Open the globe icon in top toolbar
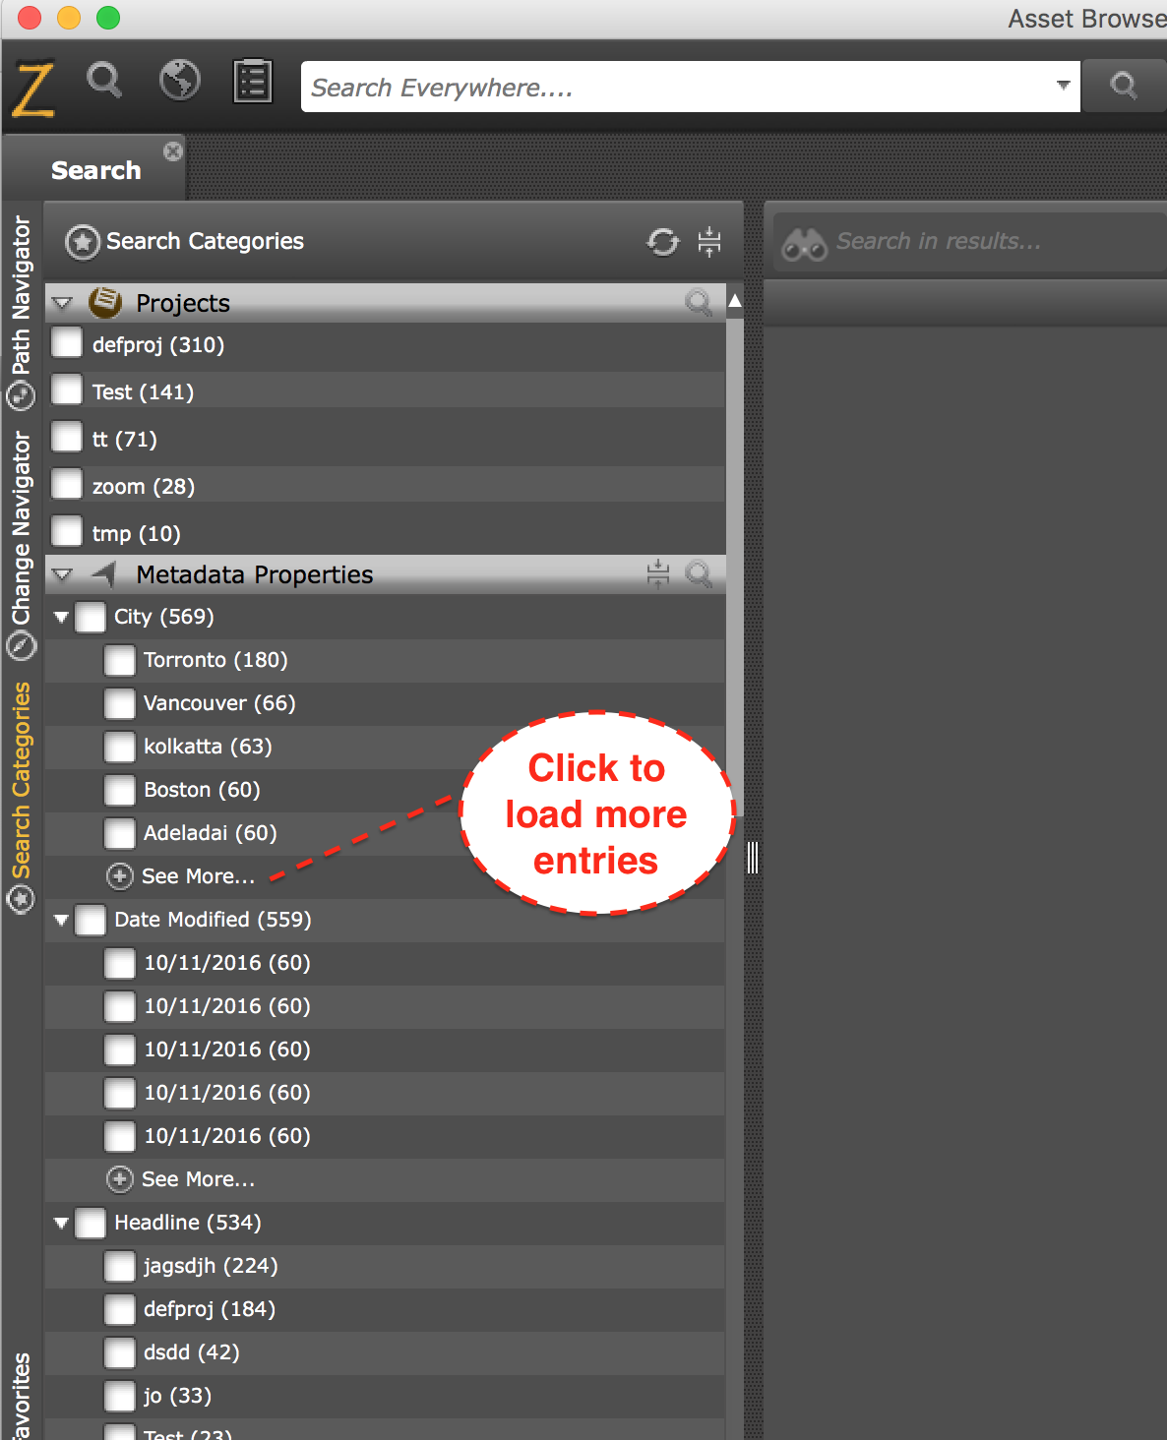 (180, 80)
